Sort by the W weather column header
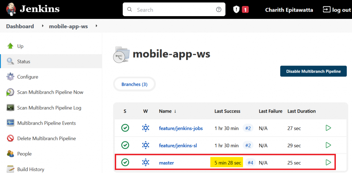The image size is (352, 173). point(145,111)
